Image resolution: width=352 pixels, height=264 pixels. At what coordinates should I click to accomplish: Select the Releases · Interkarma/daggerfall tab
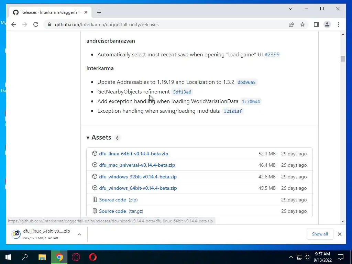(x=50, y=12)
